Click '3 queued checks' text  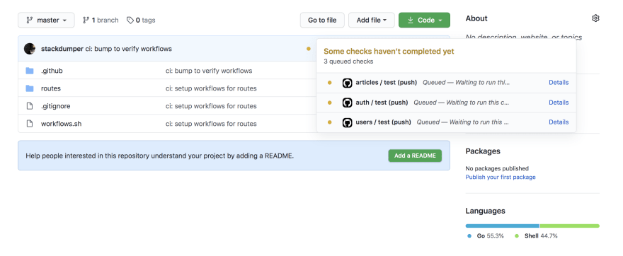[348, 62]
